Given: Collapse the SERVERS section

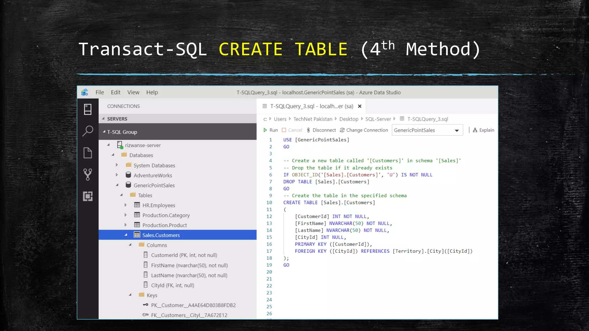Looking at the screenshot, I should 103,118.
